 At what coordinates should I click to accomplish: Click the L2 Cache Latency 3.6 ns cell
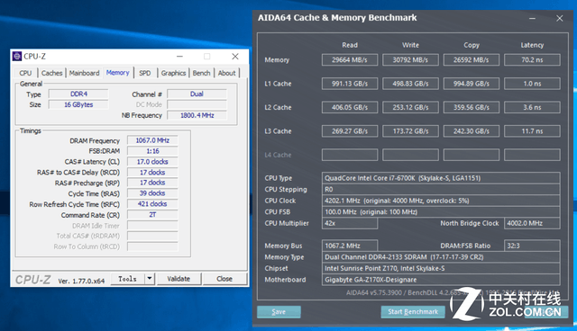(532, 107)
